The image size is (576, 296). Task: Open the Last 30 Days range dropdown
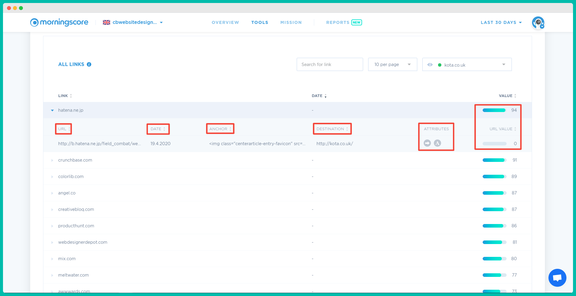coord(501,22)
